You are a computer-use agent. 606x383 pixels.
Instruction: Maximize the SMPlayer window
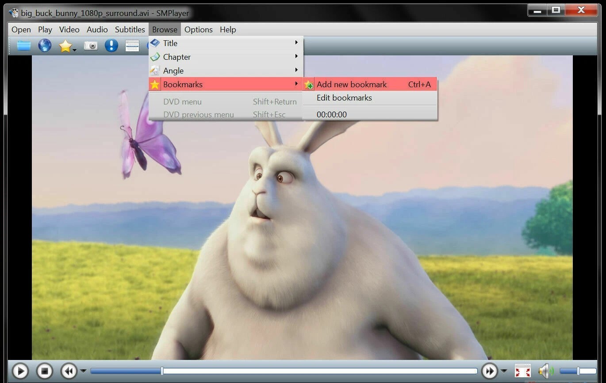coord(556,10)
